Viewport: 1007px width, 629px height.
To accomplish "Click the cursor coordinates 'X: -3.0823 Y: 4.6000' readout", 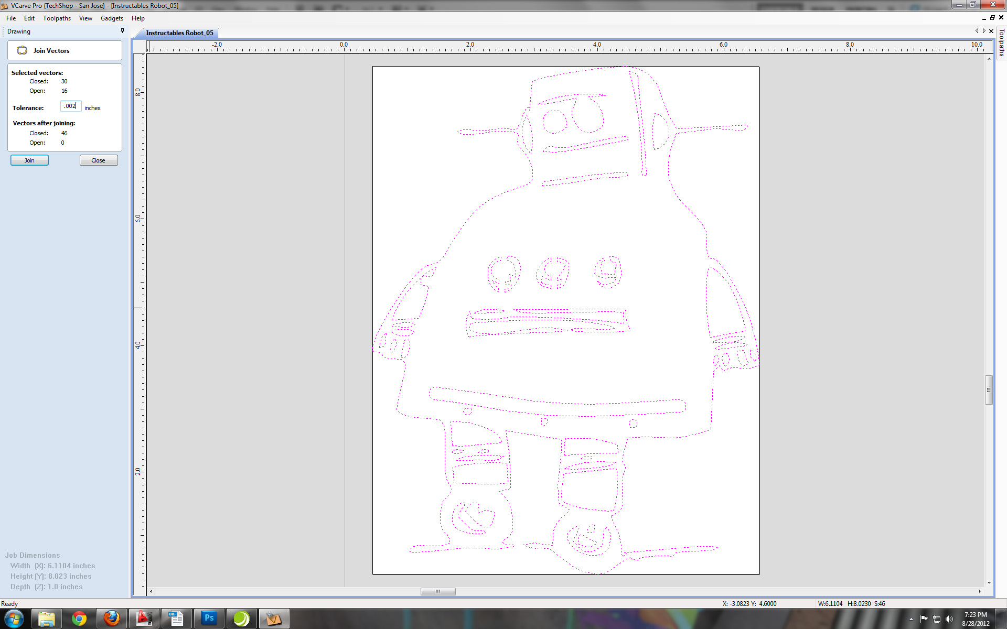I will click(749, 604).
